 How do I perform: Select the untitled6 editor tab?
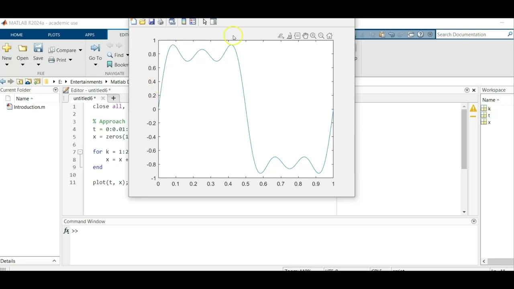click(84, 98)
